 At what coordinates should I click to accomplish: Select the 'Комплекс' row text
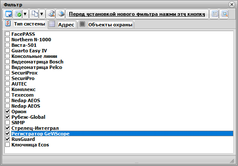[x=23, y=89]
